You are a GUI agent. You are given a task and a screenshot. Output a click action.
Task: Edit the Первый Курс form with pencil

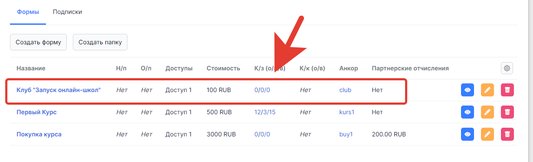pos(487,112)
